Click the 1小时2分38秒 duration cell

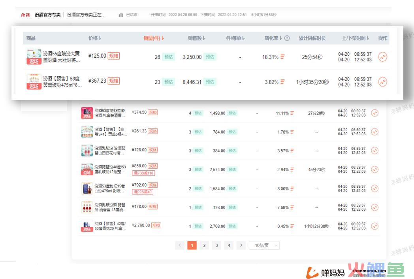pos(316,226)
